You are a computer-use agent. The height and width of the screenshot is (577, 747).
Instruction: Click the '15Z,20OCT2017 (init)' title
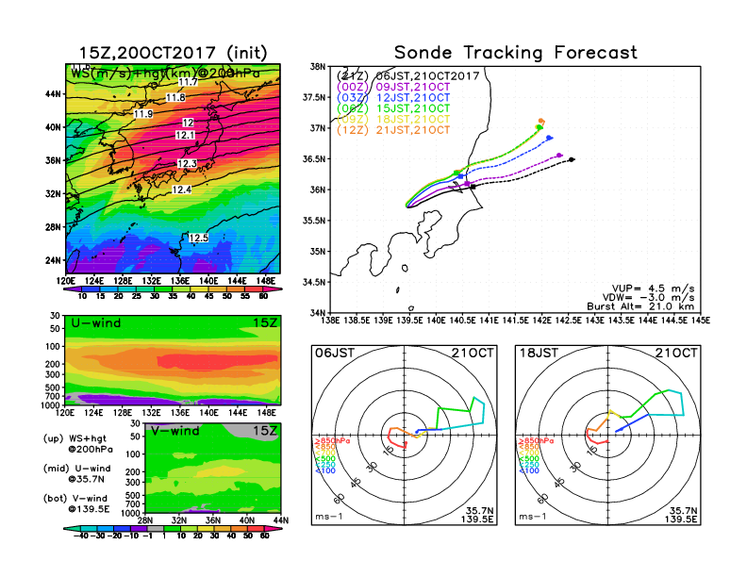click(x=173, y=53)
